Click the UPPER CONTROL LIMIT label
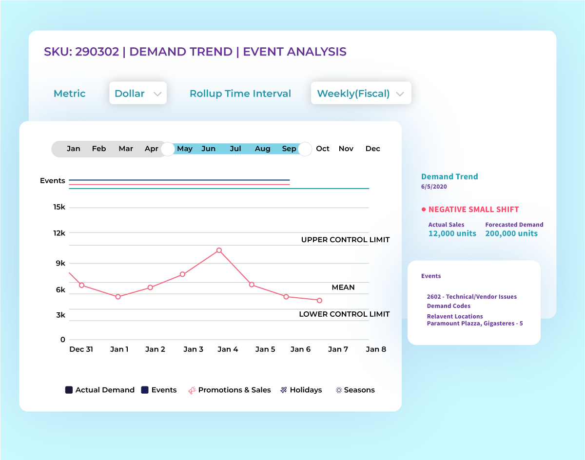585x460 pixels. (346, 240)
